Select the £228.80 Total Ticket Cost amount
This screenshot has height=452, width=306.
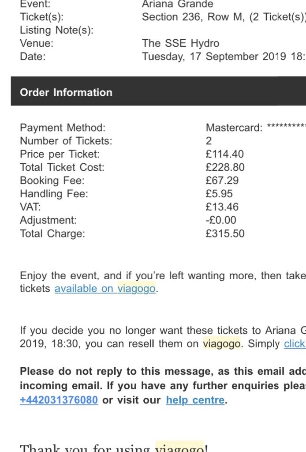click(225, 167)
